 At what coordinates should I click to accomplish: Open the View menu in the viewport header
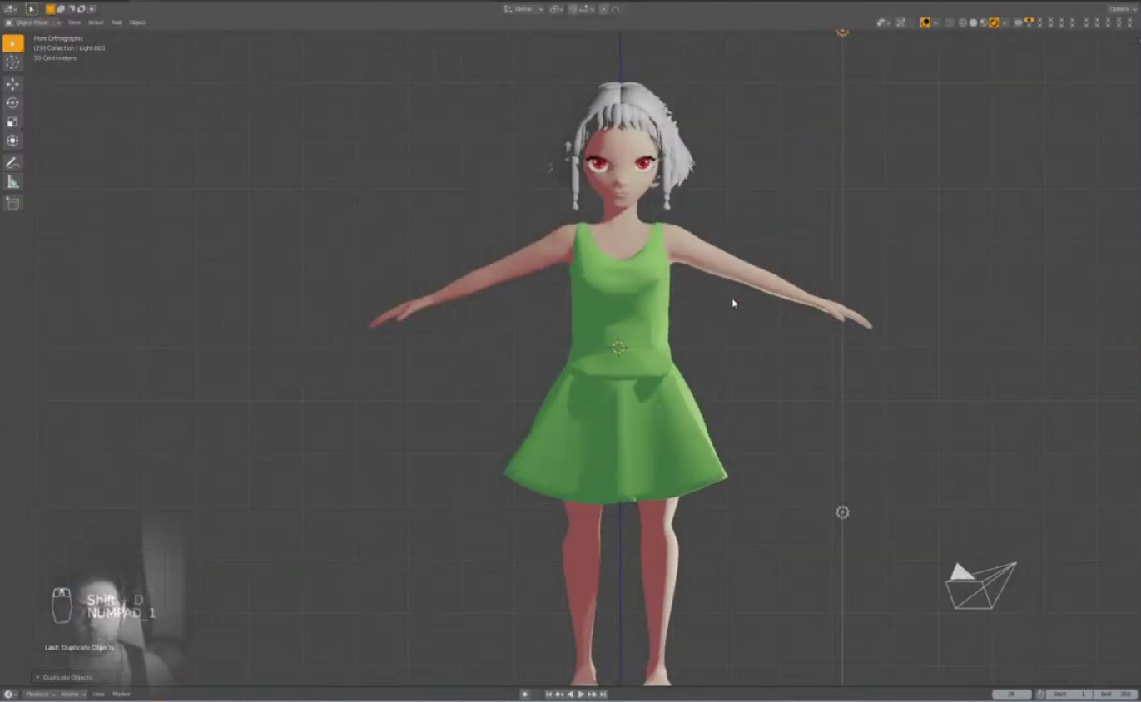tap(74, 22)
